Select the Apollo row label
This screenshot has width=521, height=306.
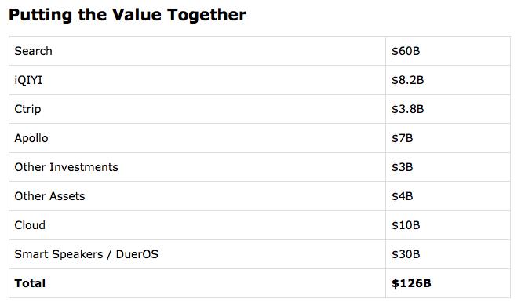pos(31,138)
